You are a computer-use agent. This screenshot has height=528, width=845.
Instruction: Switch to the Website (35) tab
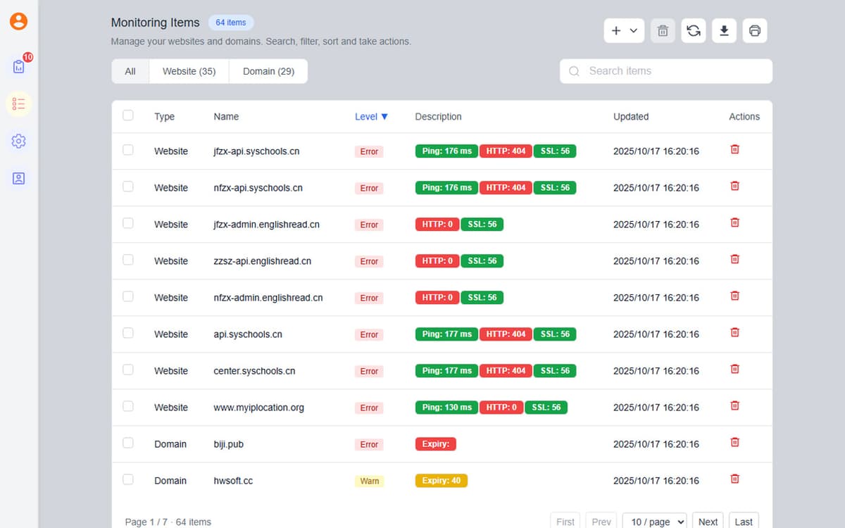[x=189, y=71]
